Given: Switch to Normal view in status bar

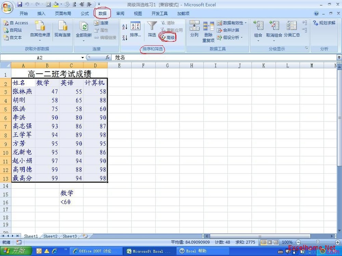Looking at the screenshot, I should 263,242.
